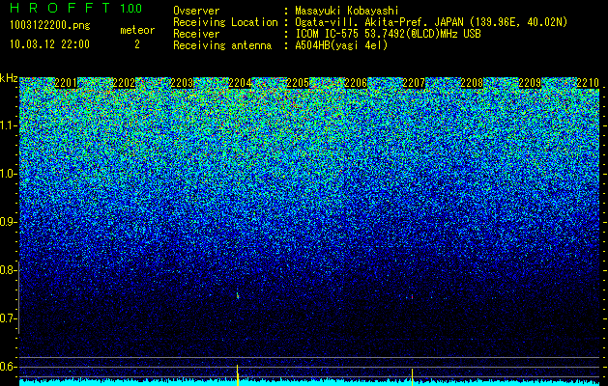This screenshot has width=608, height=386.
Task: Click the A504HB(yagi 4el) antenna text
Action: 341,45
